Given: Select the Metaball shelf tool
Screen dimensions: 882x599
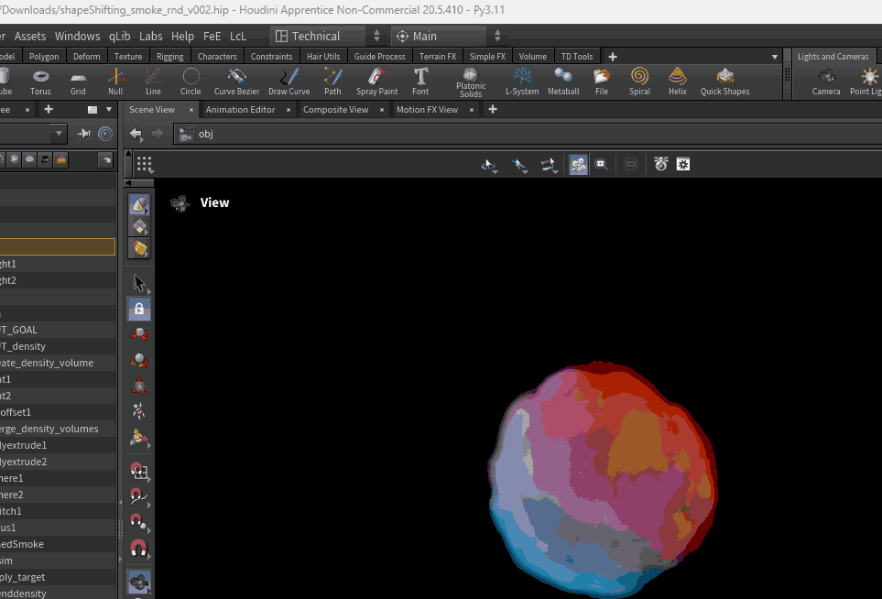Looking at the screenshot, I should pos(563,81).
